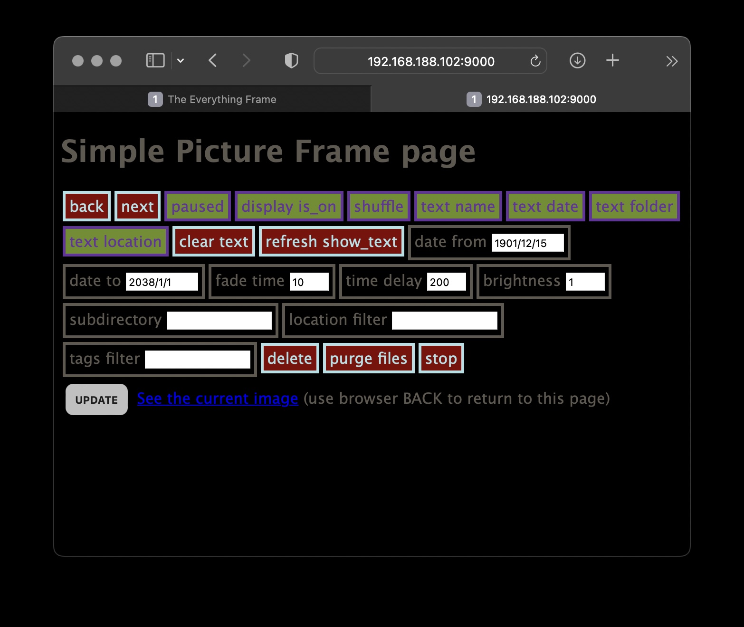744x627 pixels.
Task: Click the back picture button
Action: pyautogui.click(x=86, y=206)
